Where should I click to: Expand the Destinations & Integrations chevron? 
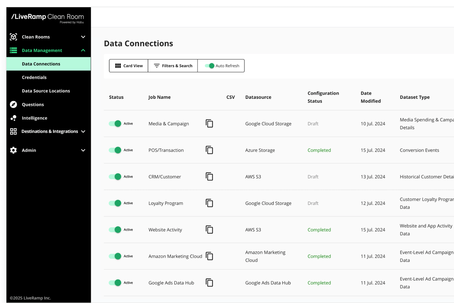[83, 131]
